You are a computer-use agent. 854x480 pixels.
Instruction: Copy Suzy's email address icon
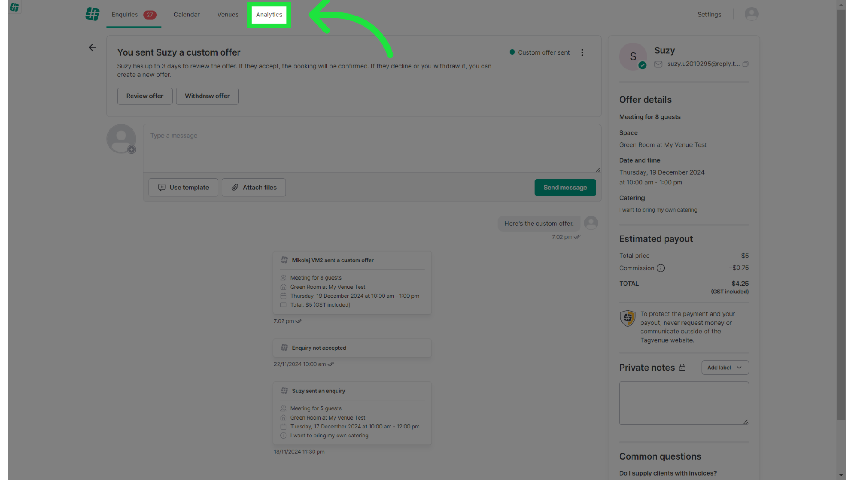coord(745,64)
